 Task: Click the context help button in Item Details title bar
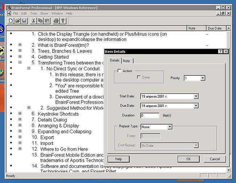click(220, 51)
